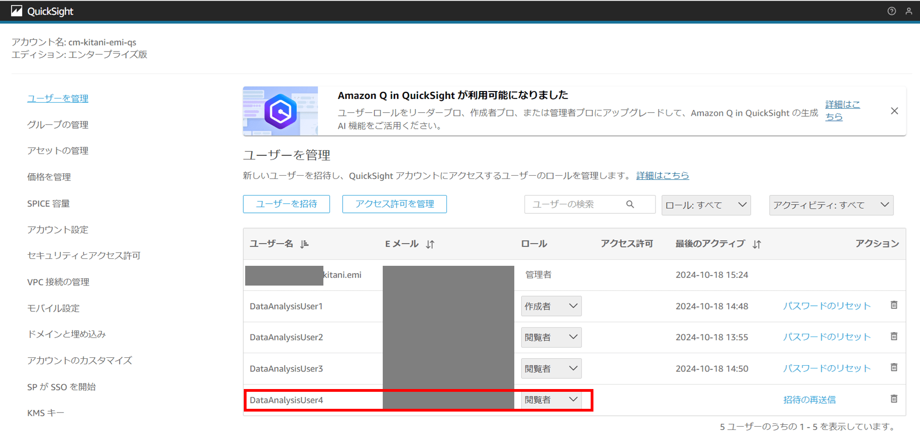The height and width of the screenshot is (441, 920).
Task: Click the user search magnifier icon
Action: [630, 204]
